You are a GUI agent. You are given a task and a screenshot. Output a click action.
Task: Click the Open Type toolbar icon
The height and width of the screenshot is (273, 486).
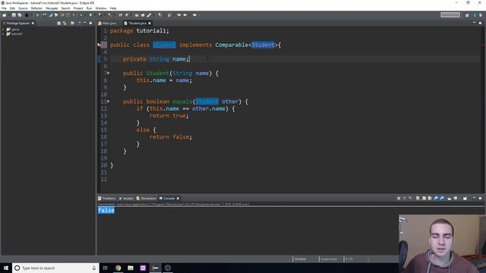[137, 15]
